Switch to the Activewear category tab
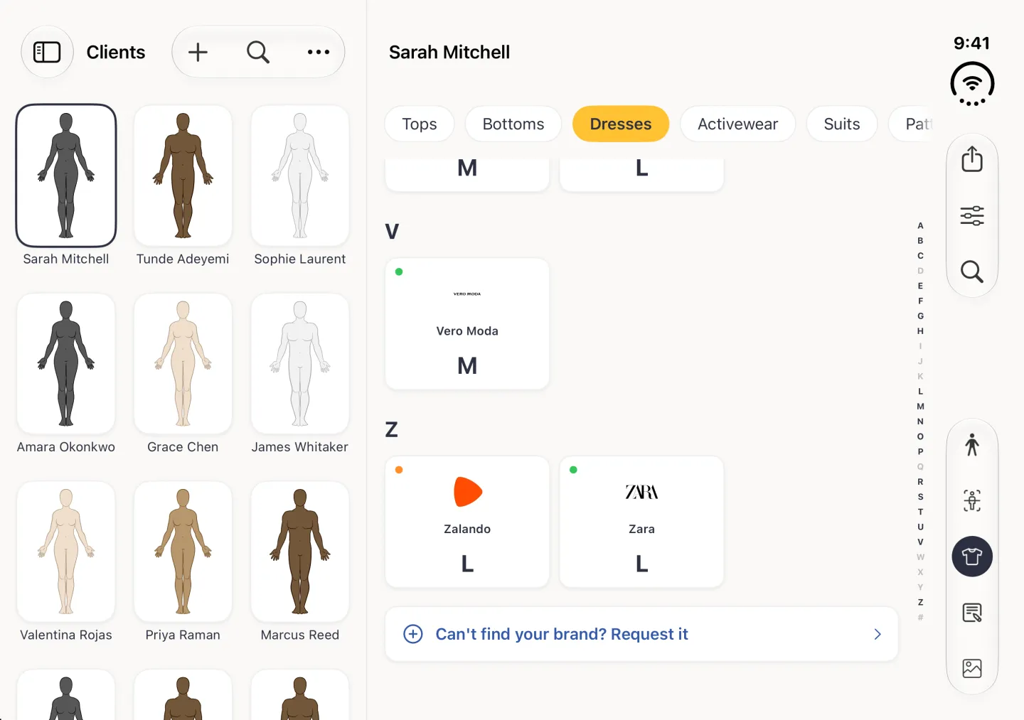The height and width of the screenshot is (720, 1024). (738, 124)
